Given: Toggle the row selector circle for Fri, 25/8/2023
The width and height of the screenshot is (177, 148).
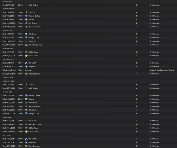Looking at the screenshot, I should point(2,5).
